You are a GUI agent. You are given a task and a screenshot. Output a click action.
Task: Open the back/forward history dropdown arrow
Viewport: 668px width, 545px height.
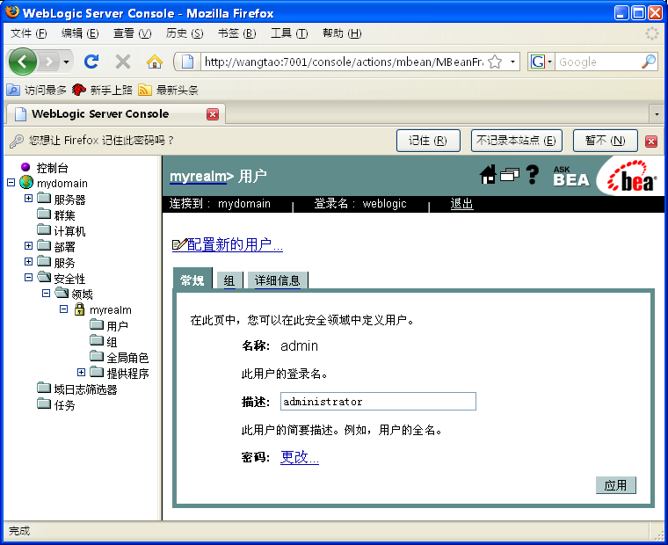pos(66,62)
